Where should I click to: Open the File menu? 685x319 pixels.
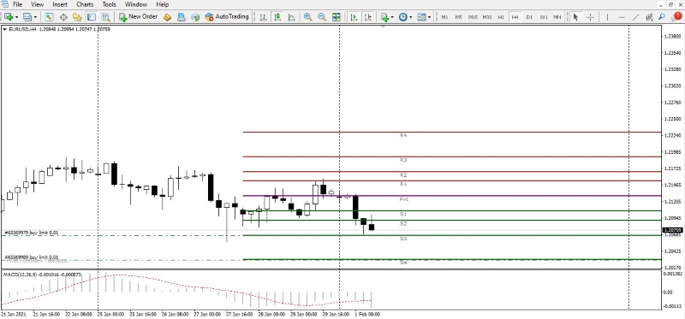pos(17,4)
